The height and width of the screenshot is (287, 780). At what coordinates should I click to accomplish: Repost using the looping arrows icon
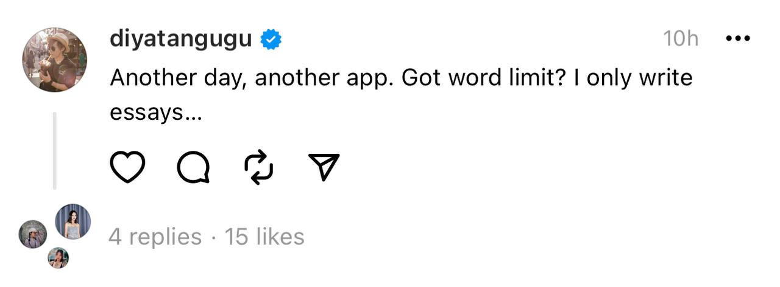point(258,167)
